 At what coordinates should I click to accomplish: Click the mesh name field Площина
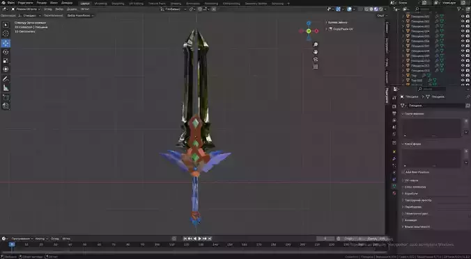tap(435, 106)
